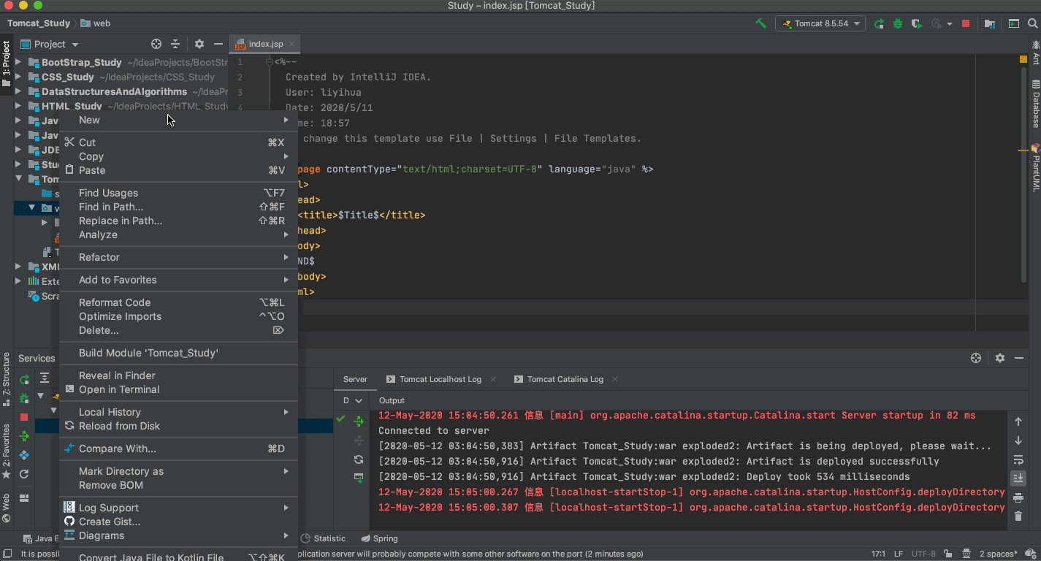Screen dimensions: 1041x561
Task: Close the index.jsp editor tab
Action: click(291, 44)
